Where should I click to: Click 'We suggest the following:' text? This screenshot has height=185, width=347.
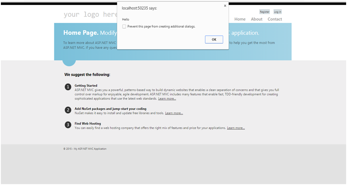tap(87, 75)
